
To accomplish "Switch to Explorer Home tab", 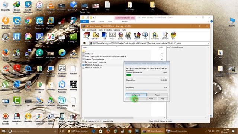I will point(93,22).
